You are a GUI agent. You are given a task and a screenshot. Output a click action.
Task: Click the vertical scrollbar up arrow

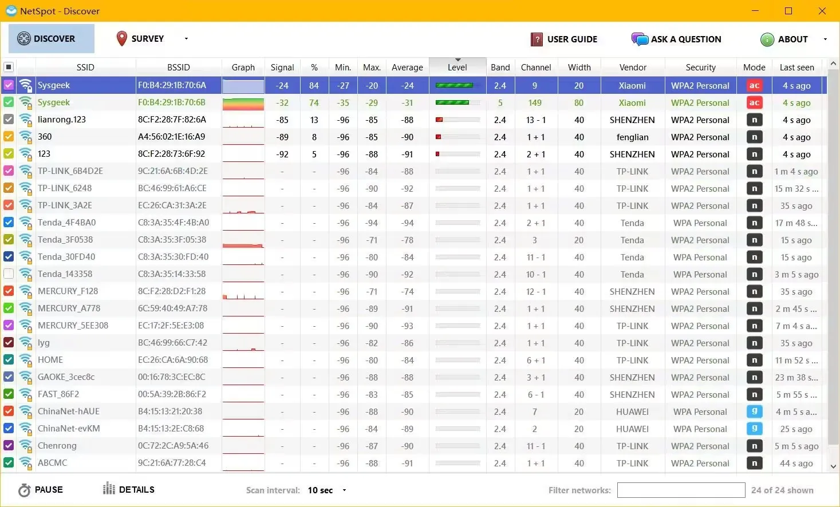coord(834,63)
